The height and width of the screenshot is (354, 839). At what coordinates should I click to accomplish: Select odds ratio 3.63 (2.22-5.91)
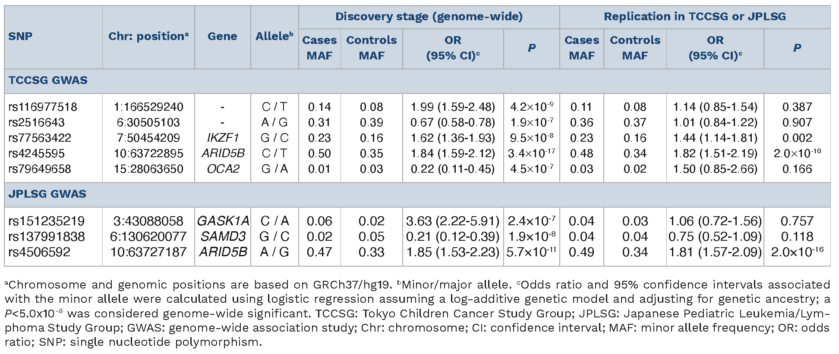tap(452, 221)
